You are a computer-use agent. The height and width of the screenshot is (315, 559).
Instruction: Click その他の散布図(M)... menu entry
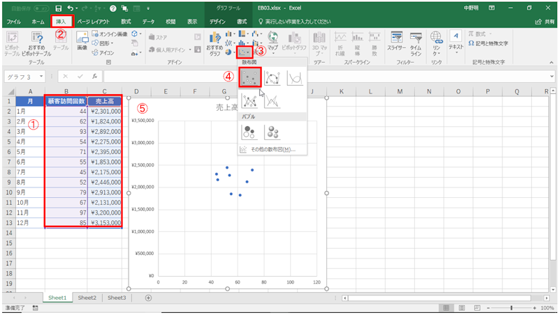(x=268, y=149)
